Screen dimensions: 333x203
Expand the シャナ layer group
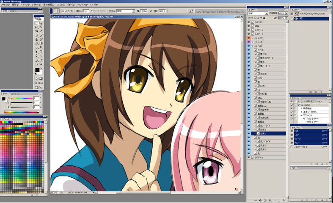click(253, 42)
